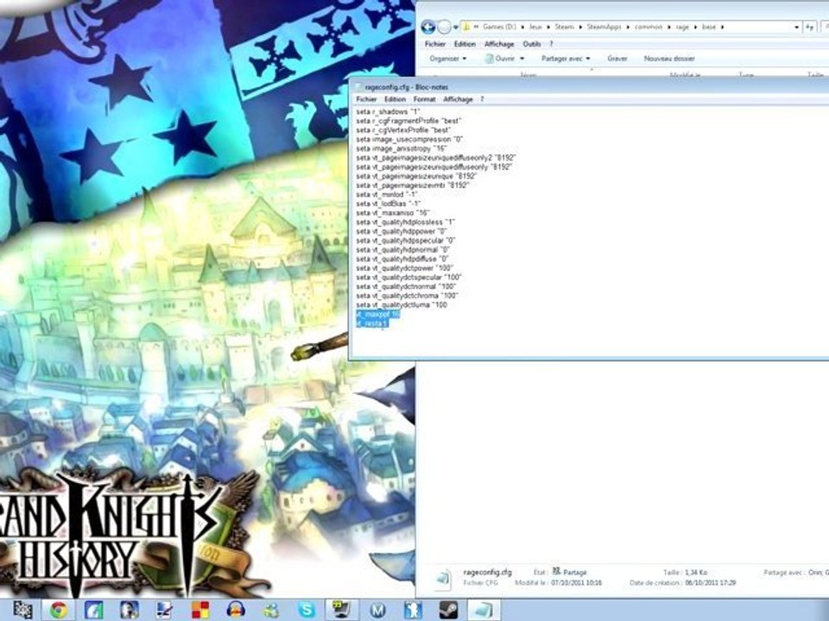Click the line seta image_anisotropy "16"
The image size is (829, 621).
pos(402,149)
